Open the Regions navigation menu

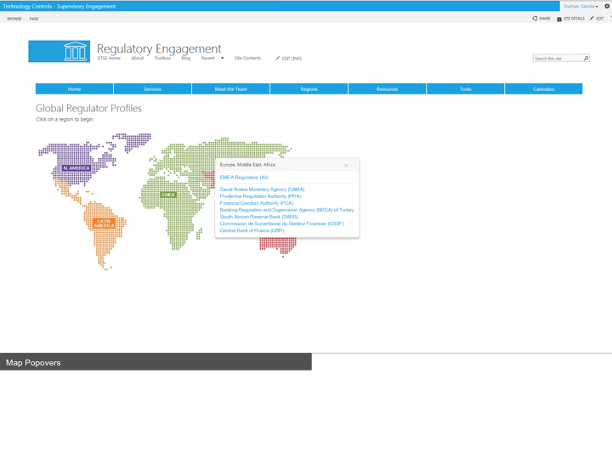point(309,89)
